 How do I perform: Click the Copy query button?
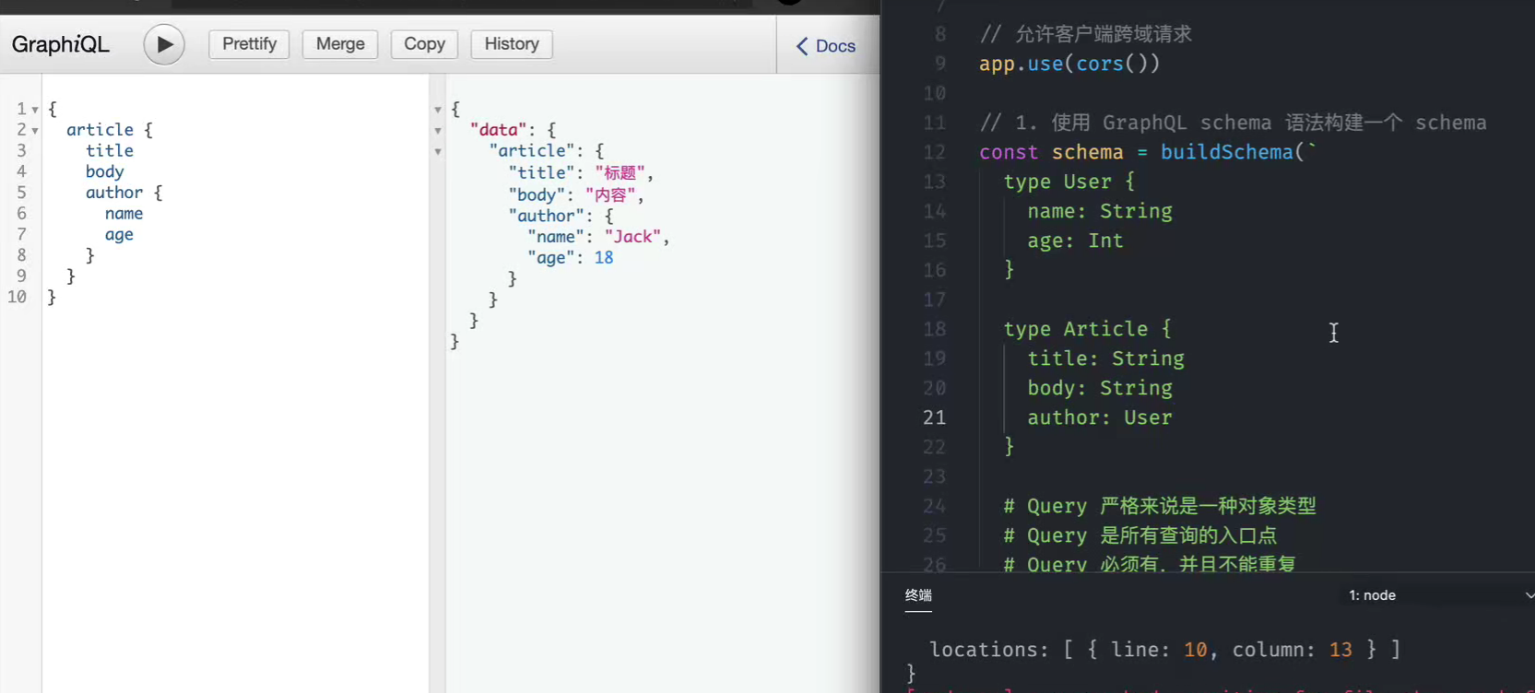click(424, 44)
